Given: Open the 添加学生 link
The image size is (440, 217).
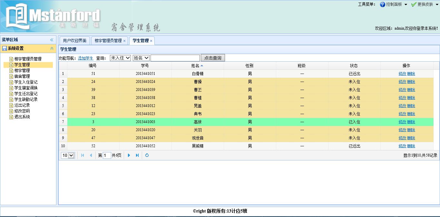Looking at the screenshot, I should (85, 58).
